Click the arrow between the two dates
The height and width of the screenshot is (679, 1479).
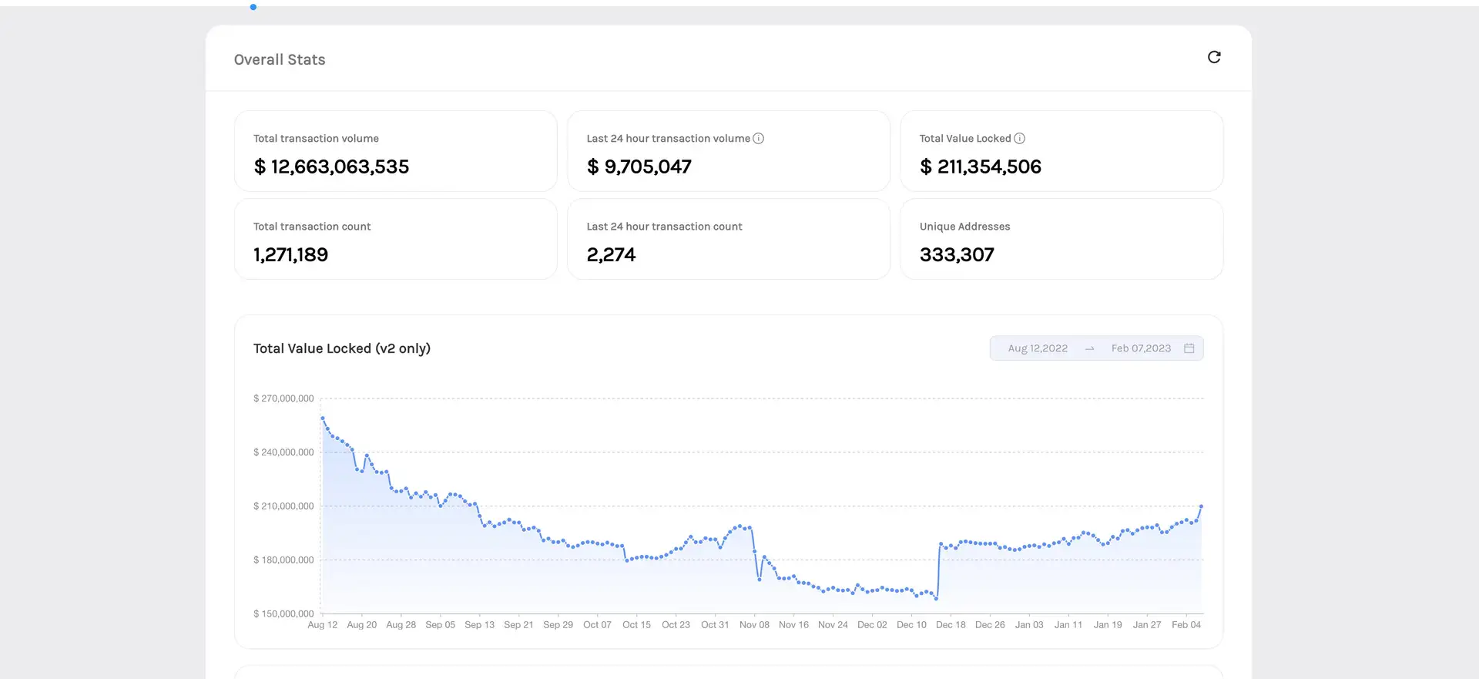click(1089, 348)
